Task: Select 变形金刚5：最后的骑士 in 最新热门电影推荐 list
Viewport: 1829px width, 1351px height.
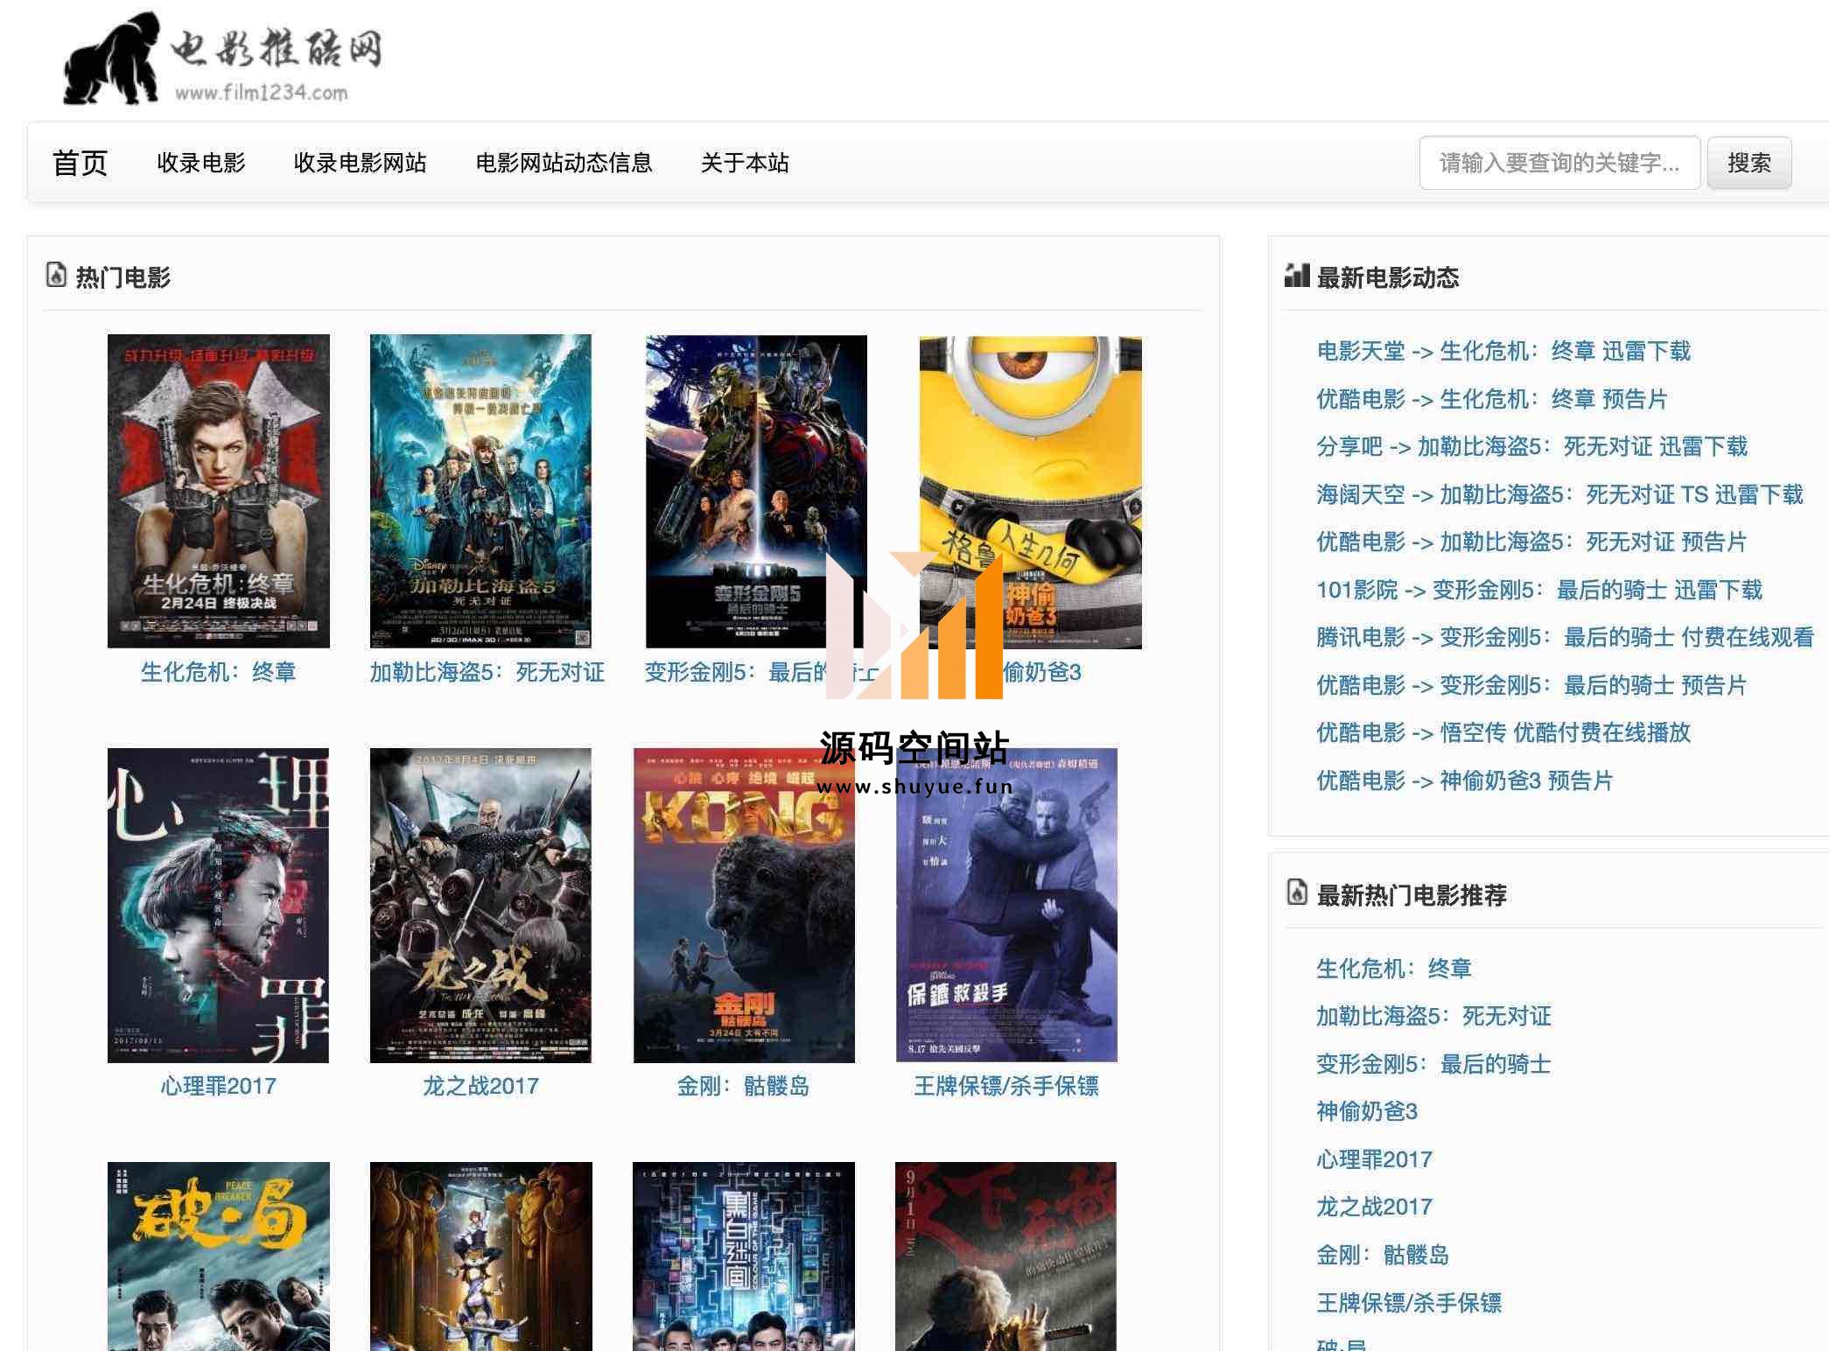Action: pos(1433,1064)
